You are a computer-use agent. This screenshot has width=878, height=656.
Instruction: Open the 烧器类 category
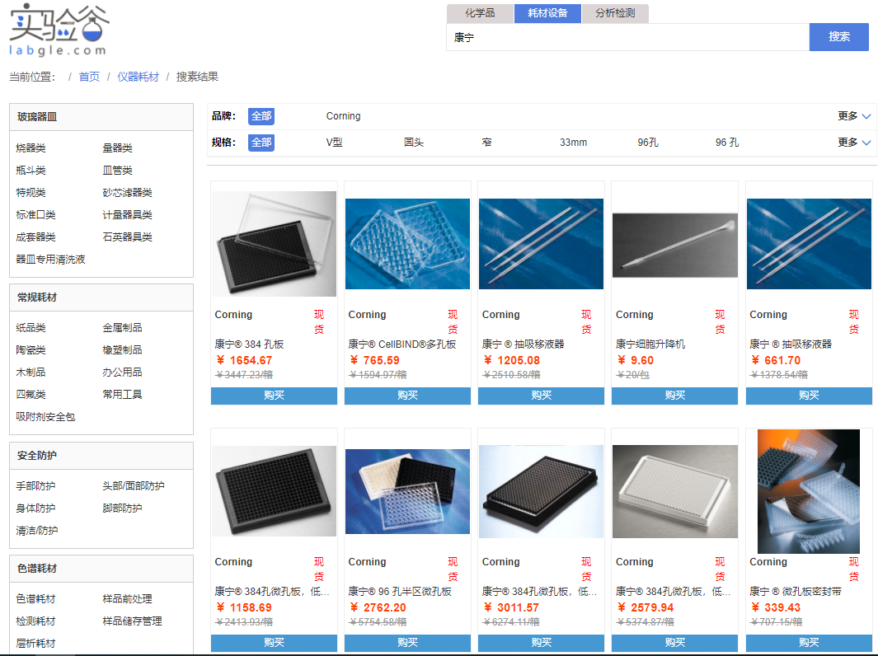(31, 148)
